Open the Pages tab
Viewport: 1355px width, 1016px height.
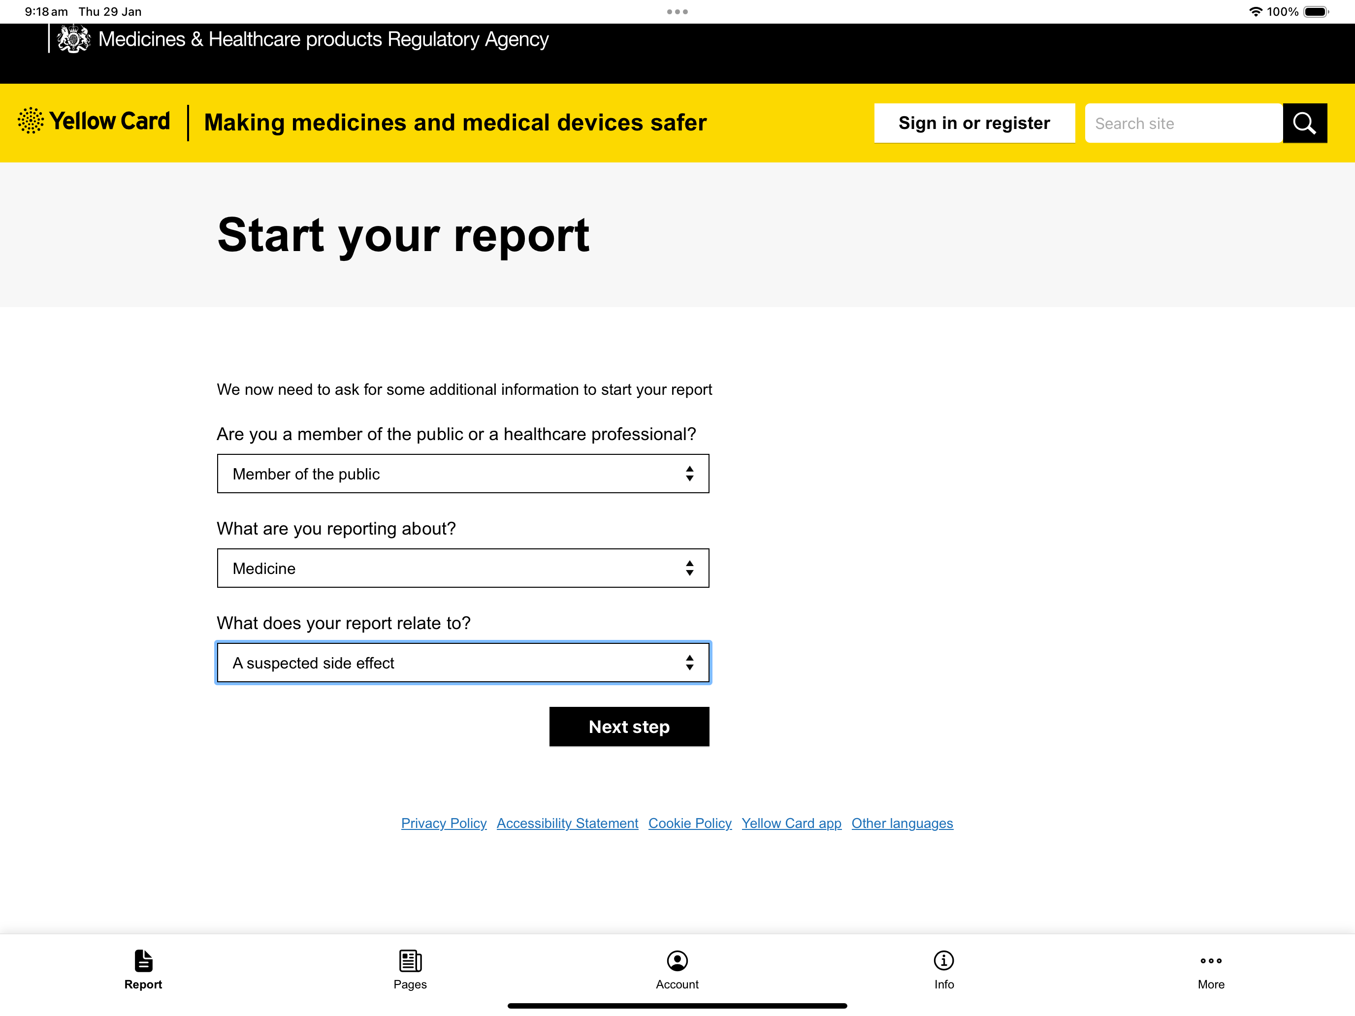coord(411,969)
